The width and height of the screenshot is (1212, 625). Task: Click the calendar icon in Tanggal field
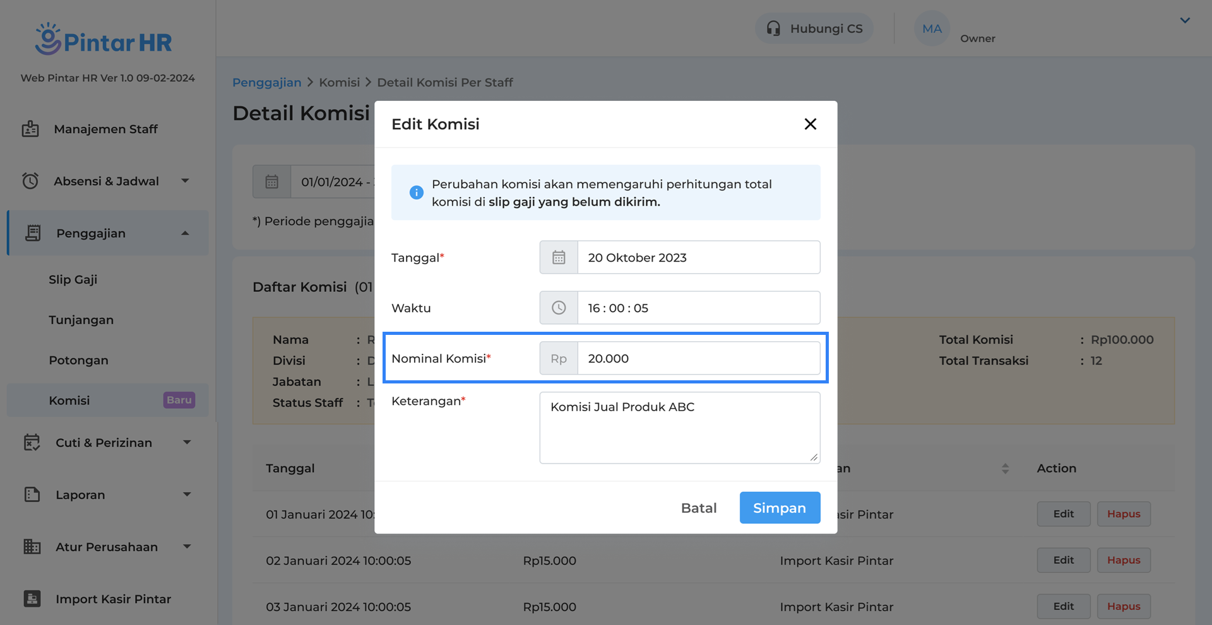click(x=559, y=257)
